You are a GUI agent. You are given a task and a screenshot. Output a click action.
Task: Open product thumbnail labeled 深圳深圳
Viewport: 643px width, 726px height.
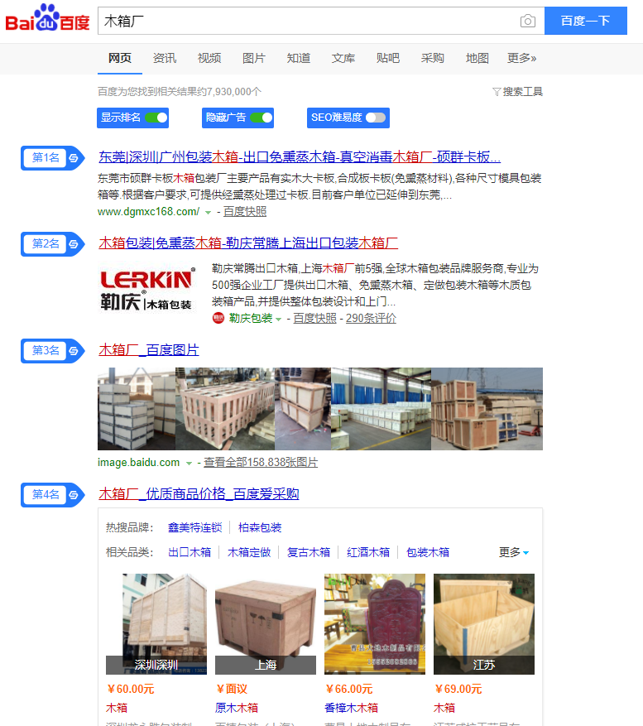pos(156,624)
